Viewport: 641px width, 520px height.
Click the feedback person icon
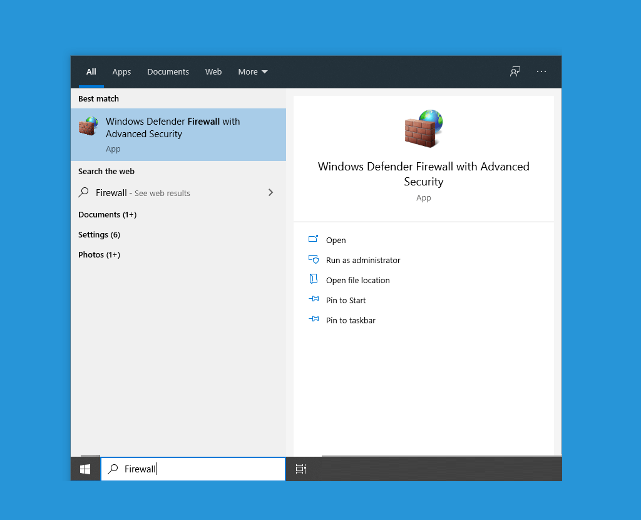tap(515, 71)
